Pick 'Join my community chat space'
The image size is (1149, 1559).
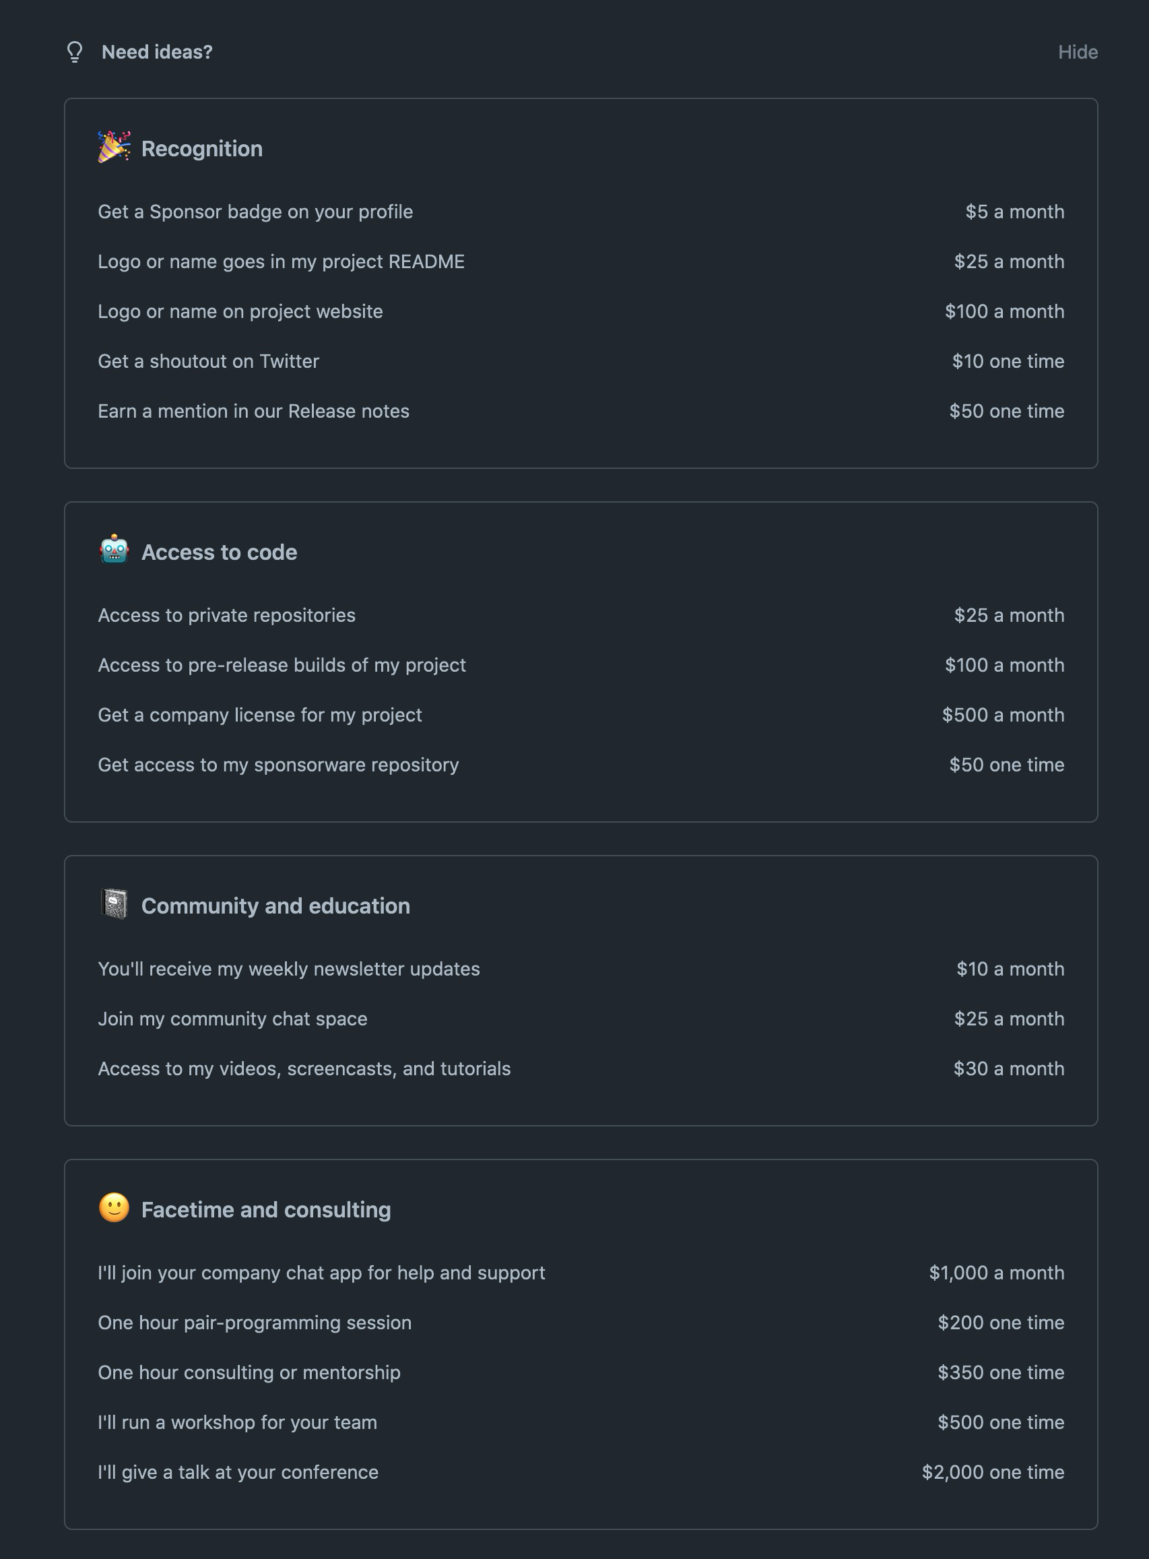[232, 1019]
